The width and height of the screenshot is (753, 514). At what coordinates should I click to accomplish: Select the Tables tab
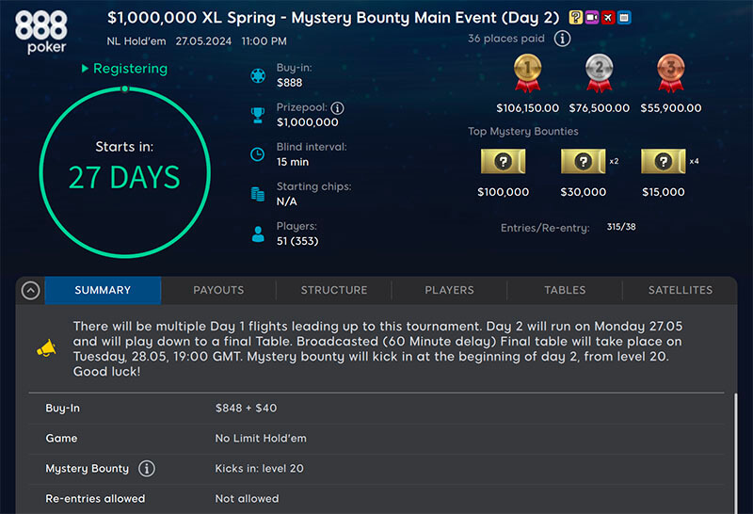565,290
